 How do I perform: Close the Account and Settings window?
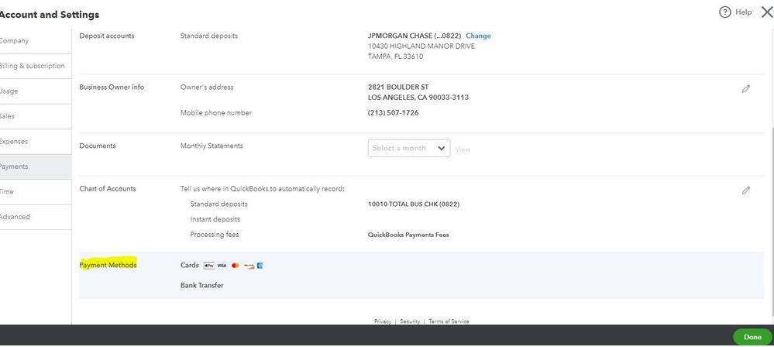click(x=766, y=12)
